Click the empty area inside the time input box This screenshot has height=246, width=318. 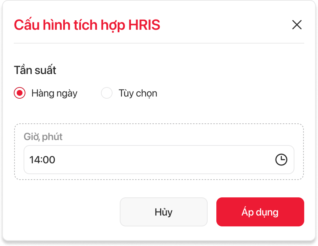tap(162, 160)
